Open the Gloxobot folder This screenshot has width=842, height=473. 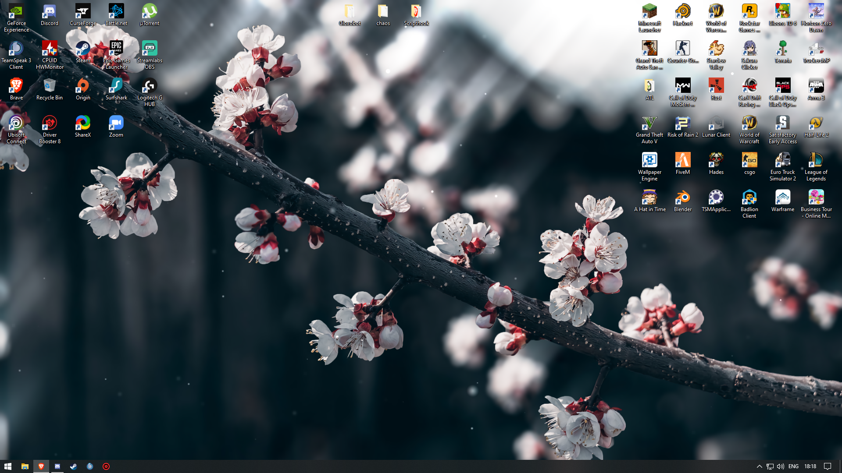pyautogui.click(x=350, y=14)
